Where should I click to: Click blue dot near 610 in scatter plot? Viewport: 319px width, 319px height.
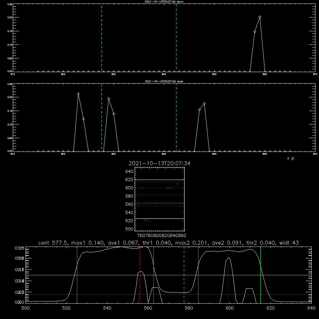pyautogui.click(x=177, y=184)
